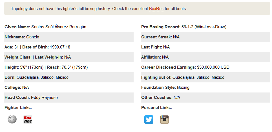Click the Pro Boxing Record value
This screenshot has height=132, width=272.
point(204,27)
